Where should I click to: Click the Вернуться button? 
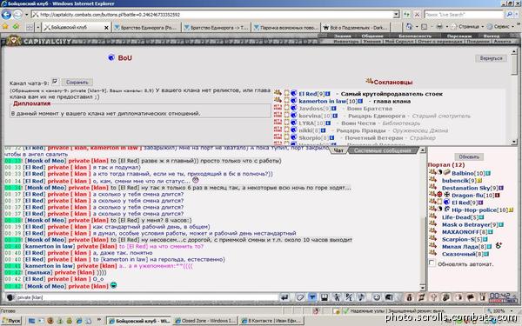(x=491, y=58)
